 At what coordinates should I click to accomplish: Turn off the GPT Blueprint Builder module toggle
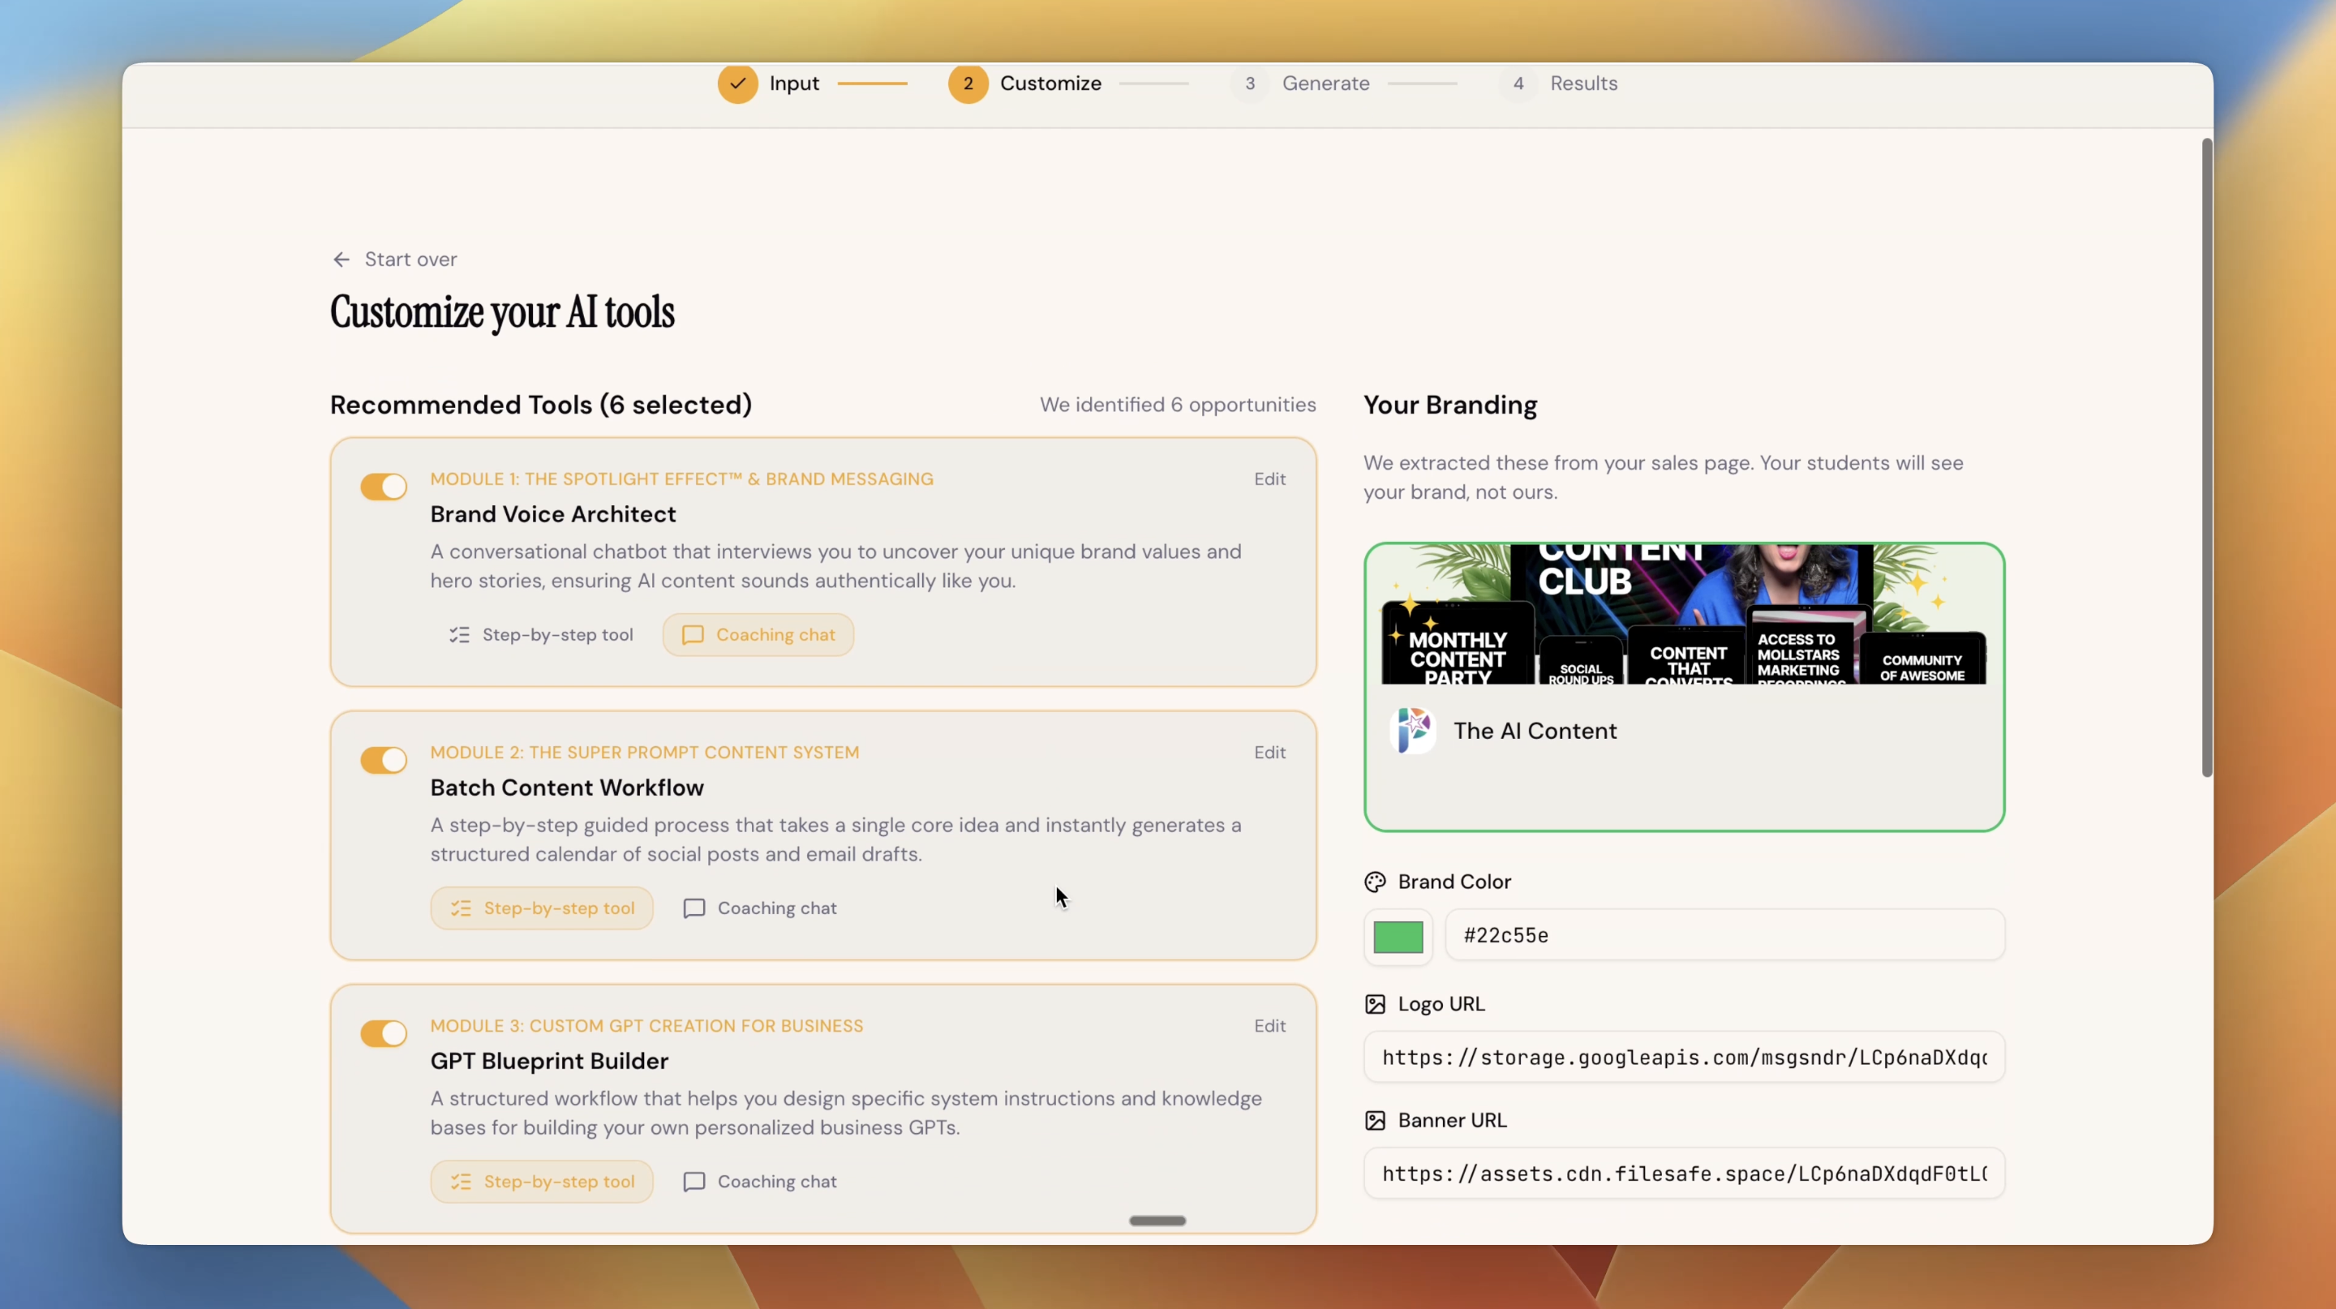tap(383, 1033)
